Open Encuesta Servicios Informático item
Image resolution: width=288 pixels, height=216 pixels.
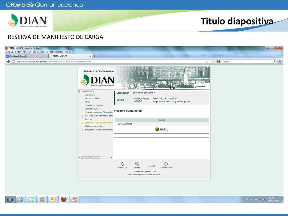coord(99,130)
